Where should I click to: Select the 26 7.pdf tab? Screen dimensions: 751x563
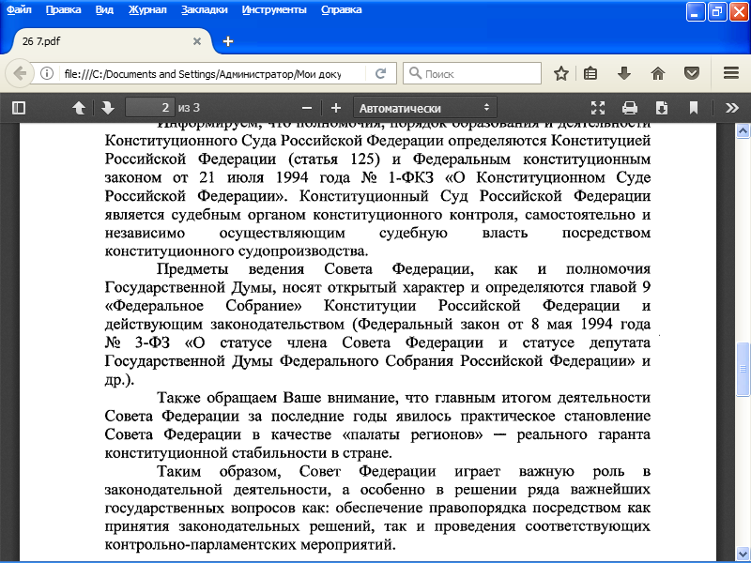pyautogui.click(x=110, y=41)
